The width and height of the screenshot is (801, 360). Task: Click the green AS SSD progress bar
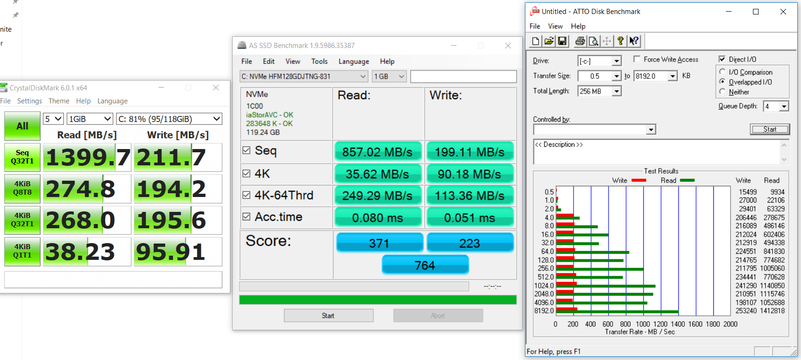(x=378, y=299)
